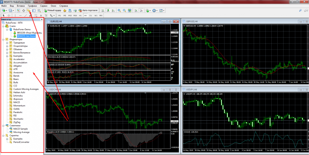Enable the chart auto-scroll toggle
Image resolution: width=309 pixels, height=155 pixels.
point(135,11)
